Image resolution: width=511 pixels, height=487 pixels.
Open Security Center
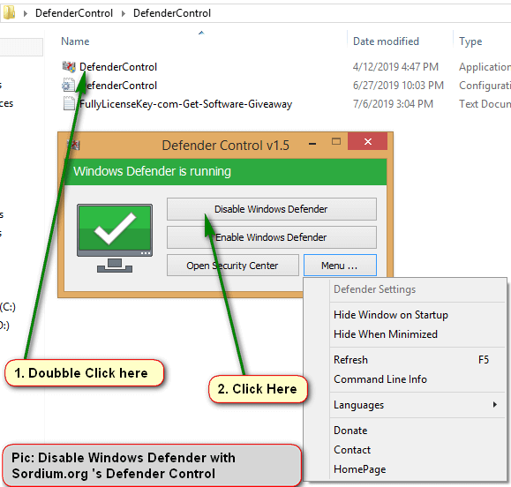(233, 266)
